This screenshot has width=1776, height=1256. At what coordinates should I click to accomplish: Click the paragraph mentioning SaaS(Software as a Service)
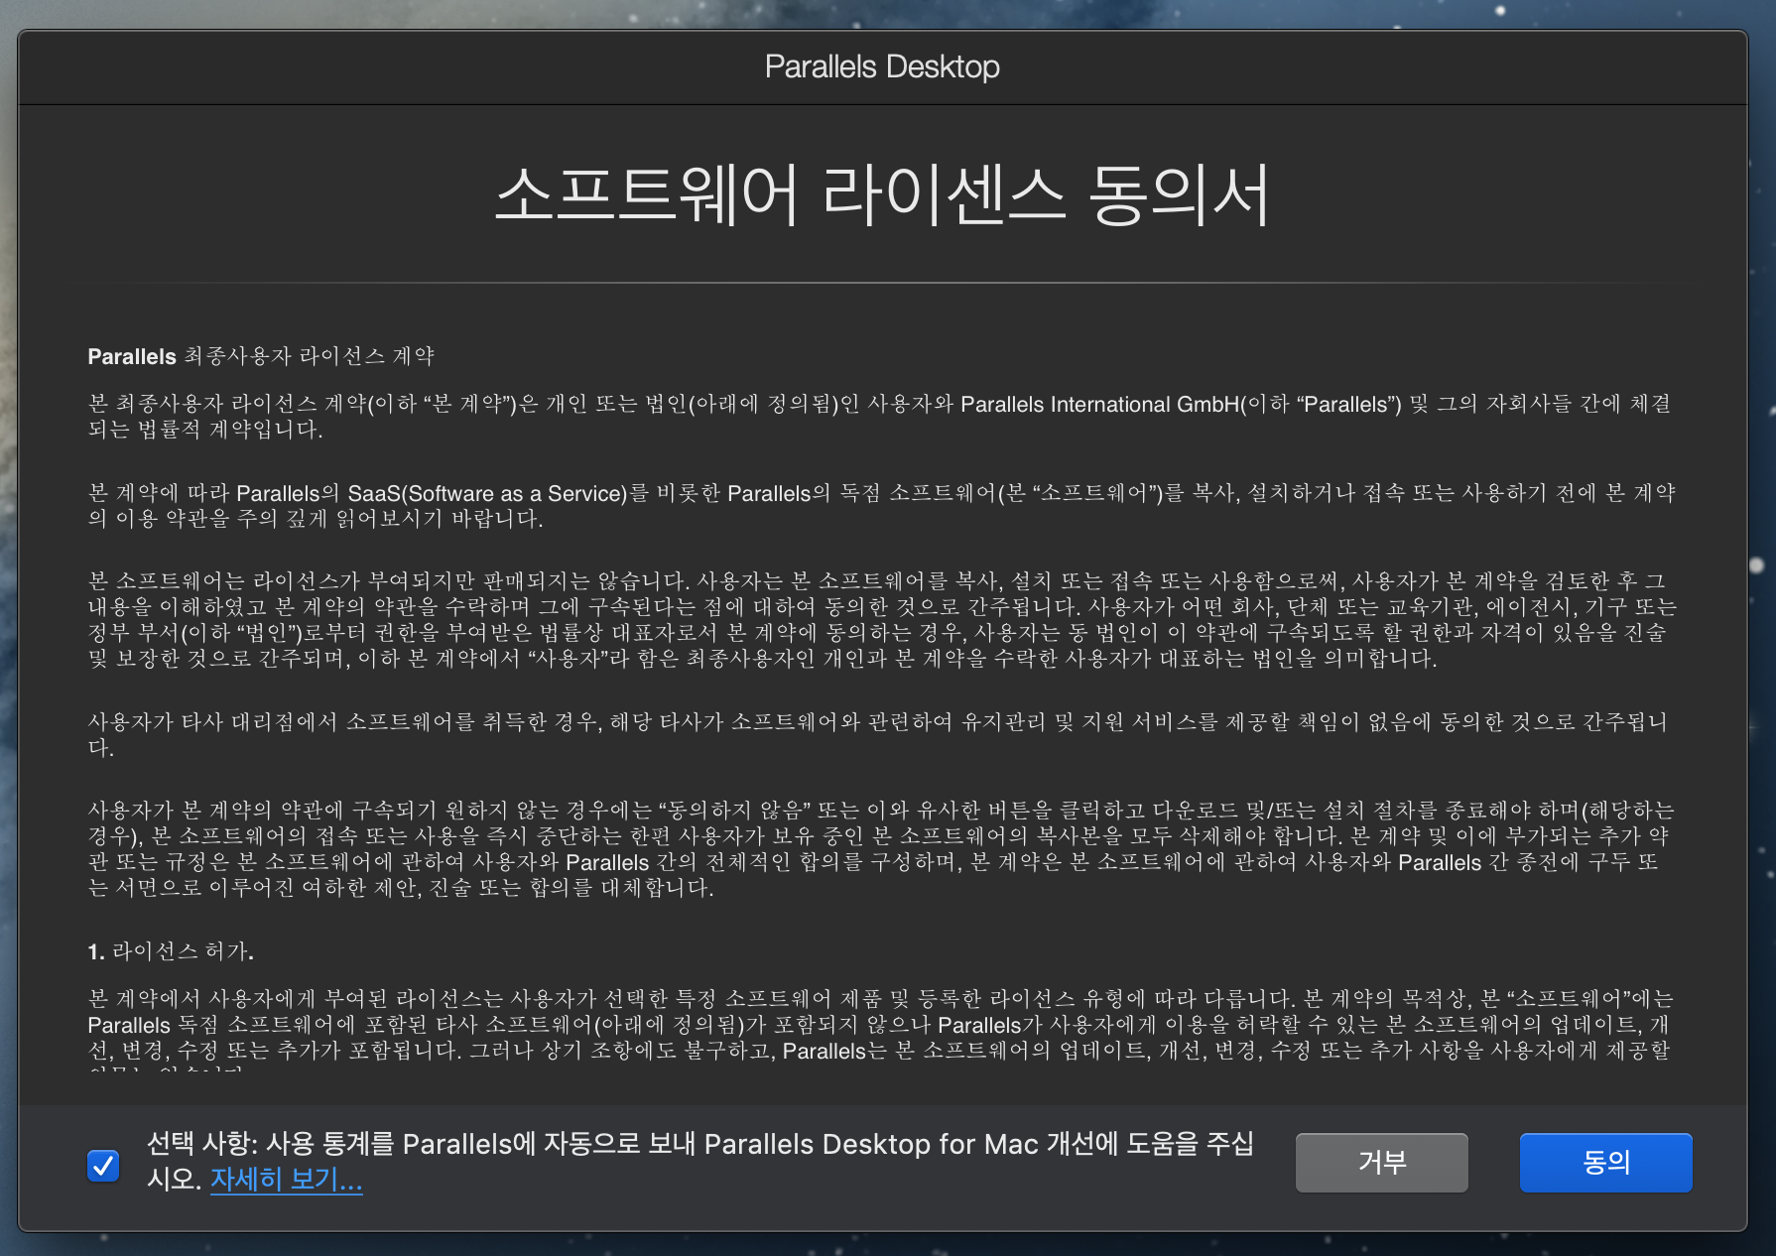point(881,506)
